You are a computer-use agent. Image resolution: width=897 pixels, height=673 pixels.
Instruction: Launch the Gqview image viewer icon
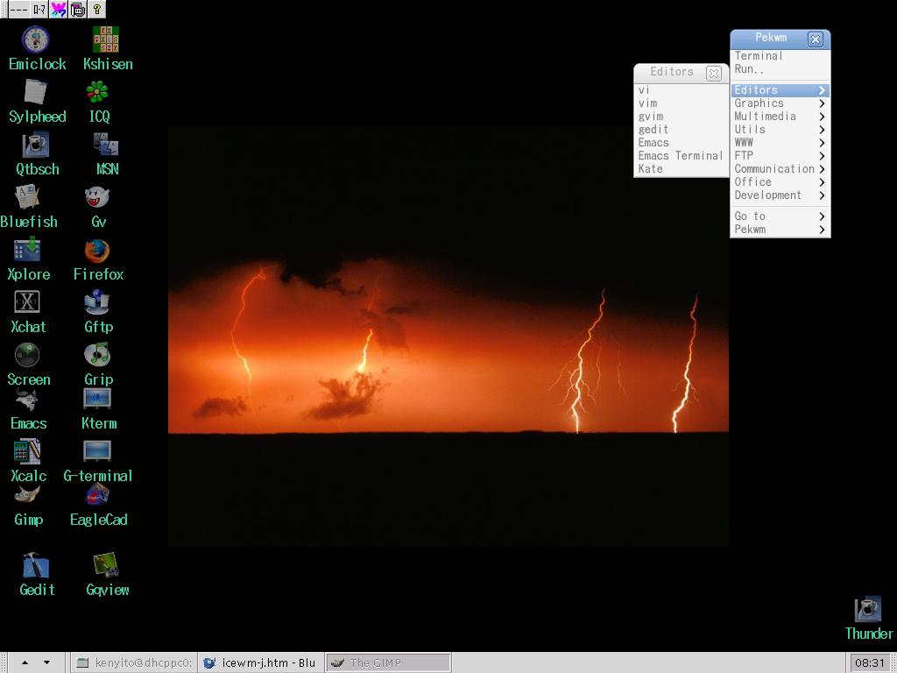[106, 566]
